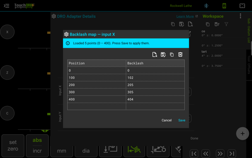Open the Sub-Datum List tab

pos(249,31)
